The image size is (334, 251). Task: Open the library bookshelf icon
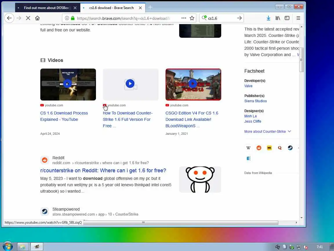pos(278,18)
